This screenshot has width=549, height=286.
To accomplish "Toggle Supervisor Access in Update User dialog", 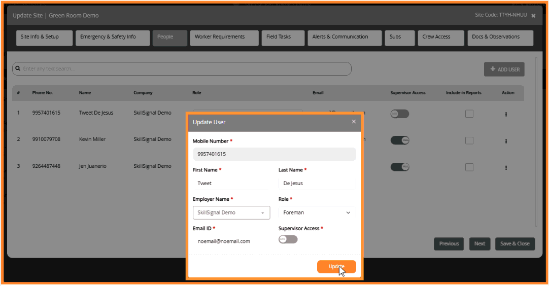I will tap(288, 239).
